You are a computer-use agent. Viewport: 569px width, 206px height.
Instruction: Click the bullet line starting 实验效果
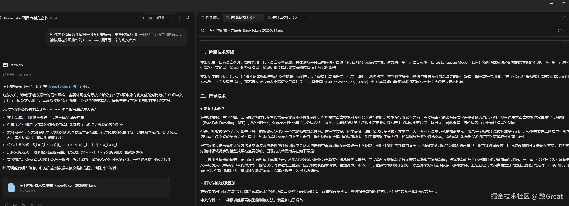point(89,159)
